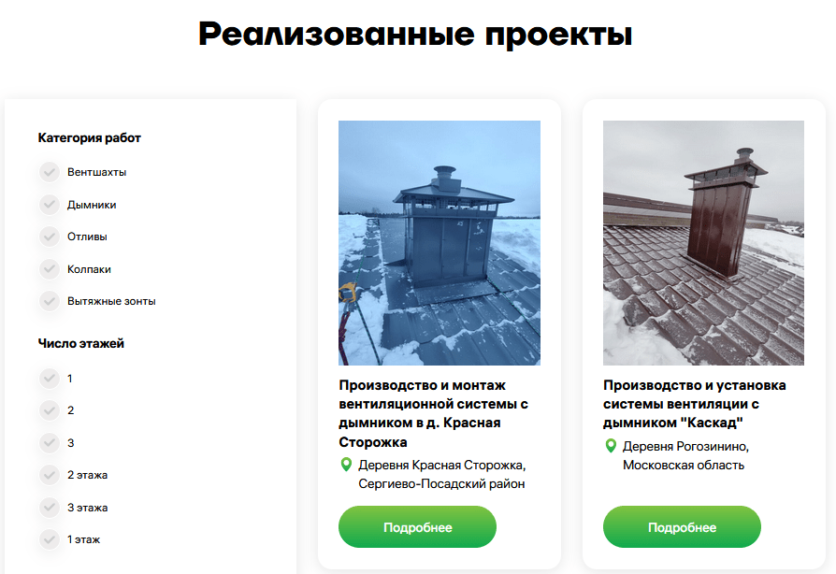Toggle the Дымники checkbox

pyautogui.click(x=50, y=205)
